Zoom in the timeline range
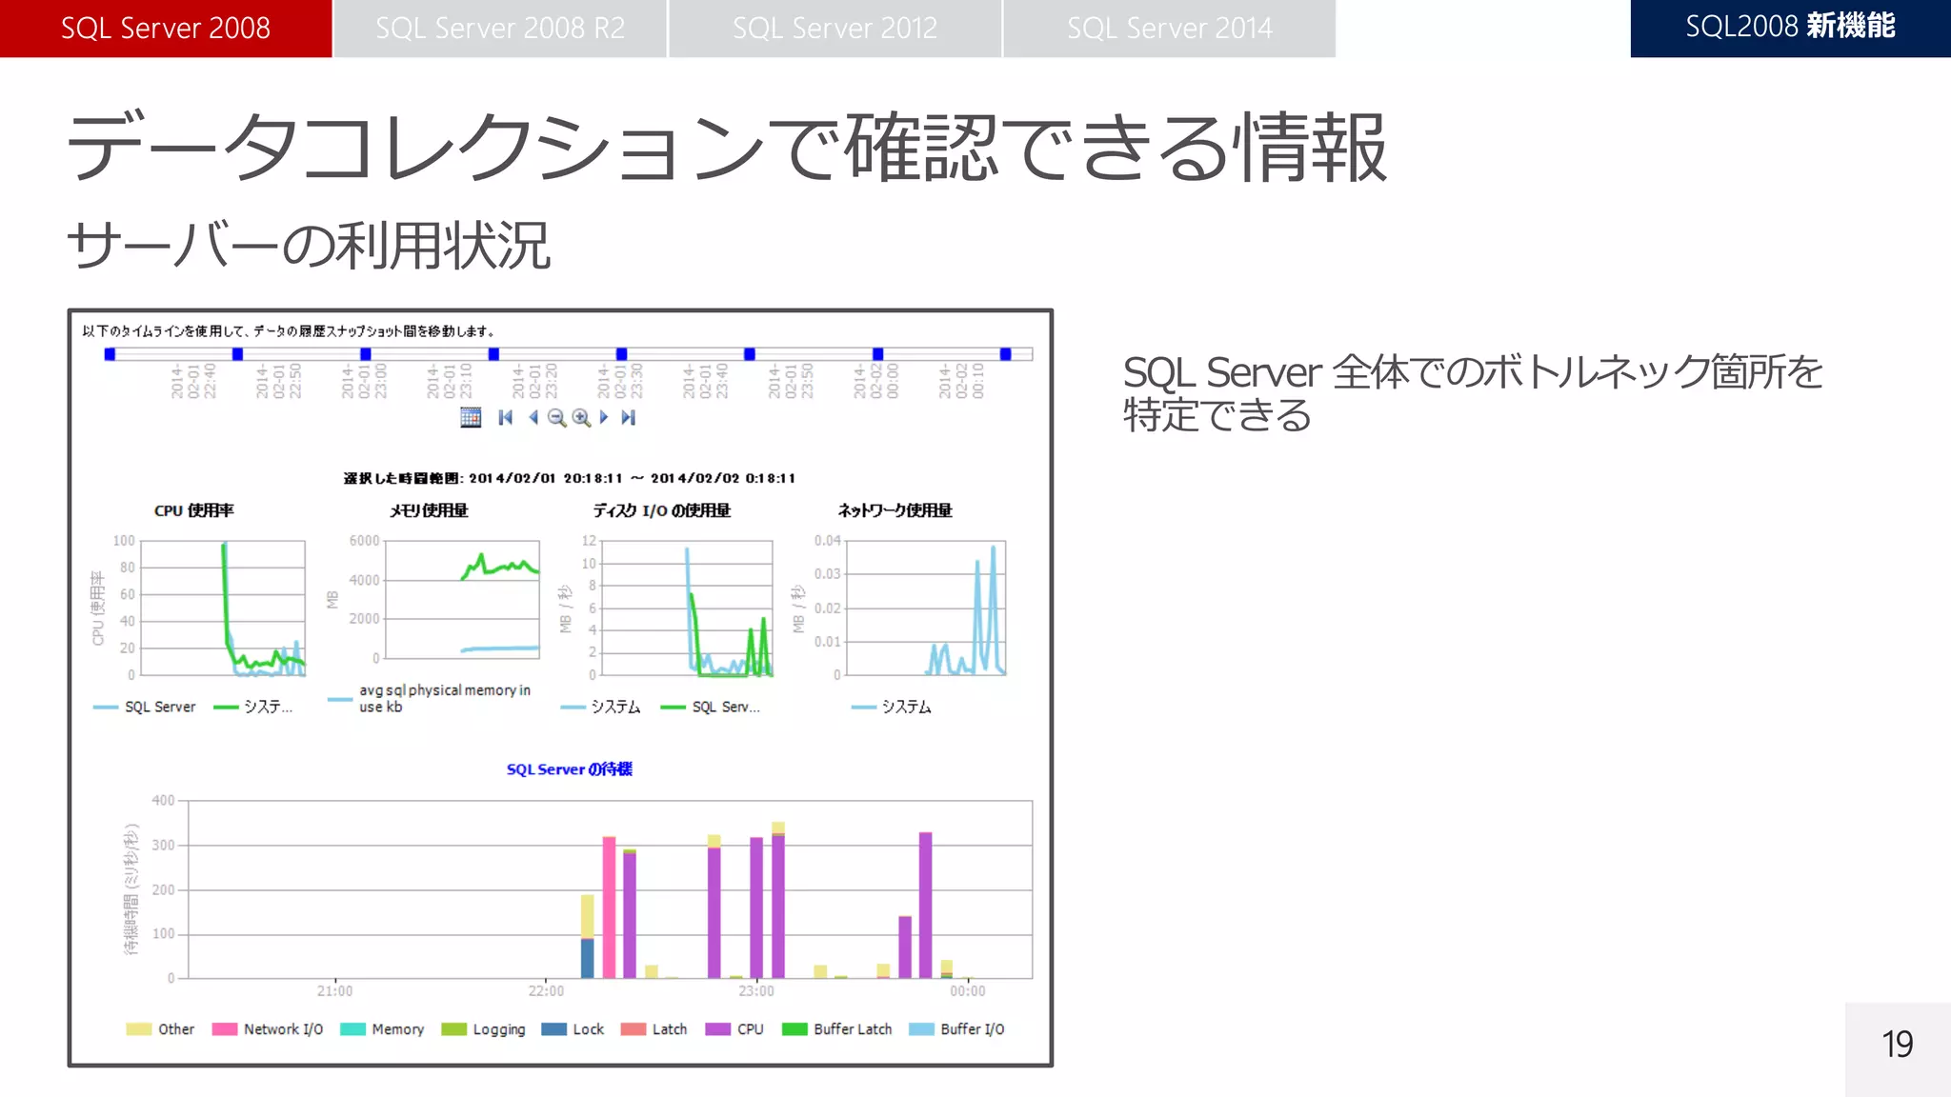 581,417
